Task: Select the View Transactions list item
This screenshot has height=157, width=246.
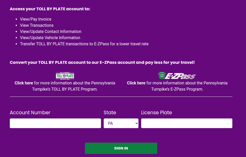Action: pyautogui.click(x=37, y=25)
